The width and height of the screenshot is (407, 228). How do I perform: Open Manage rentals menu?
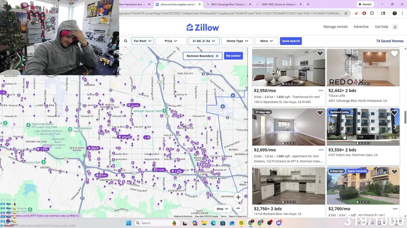(x=335, y=27)
